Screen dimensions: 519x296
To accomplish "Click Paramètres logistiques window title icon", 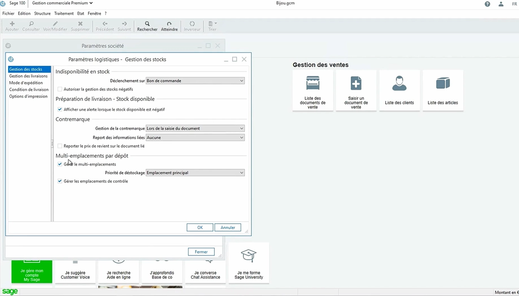I will point(11,59).
